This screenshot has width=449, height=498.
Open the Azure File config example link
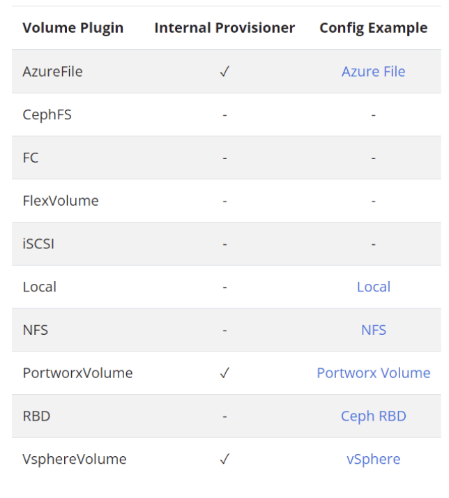(x=373, y=71)
